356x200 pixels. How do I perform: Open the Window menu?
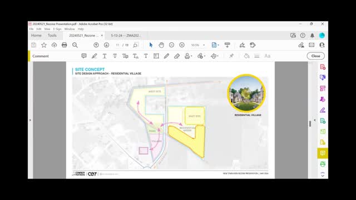pos(70,29)
